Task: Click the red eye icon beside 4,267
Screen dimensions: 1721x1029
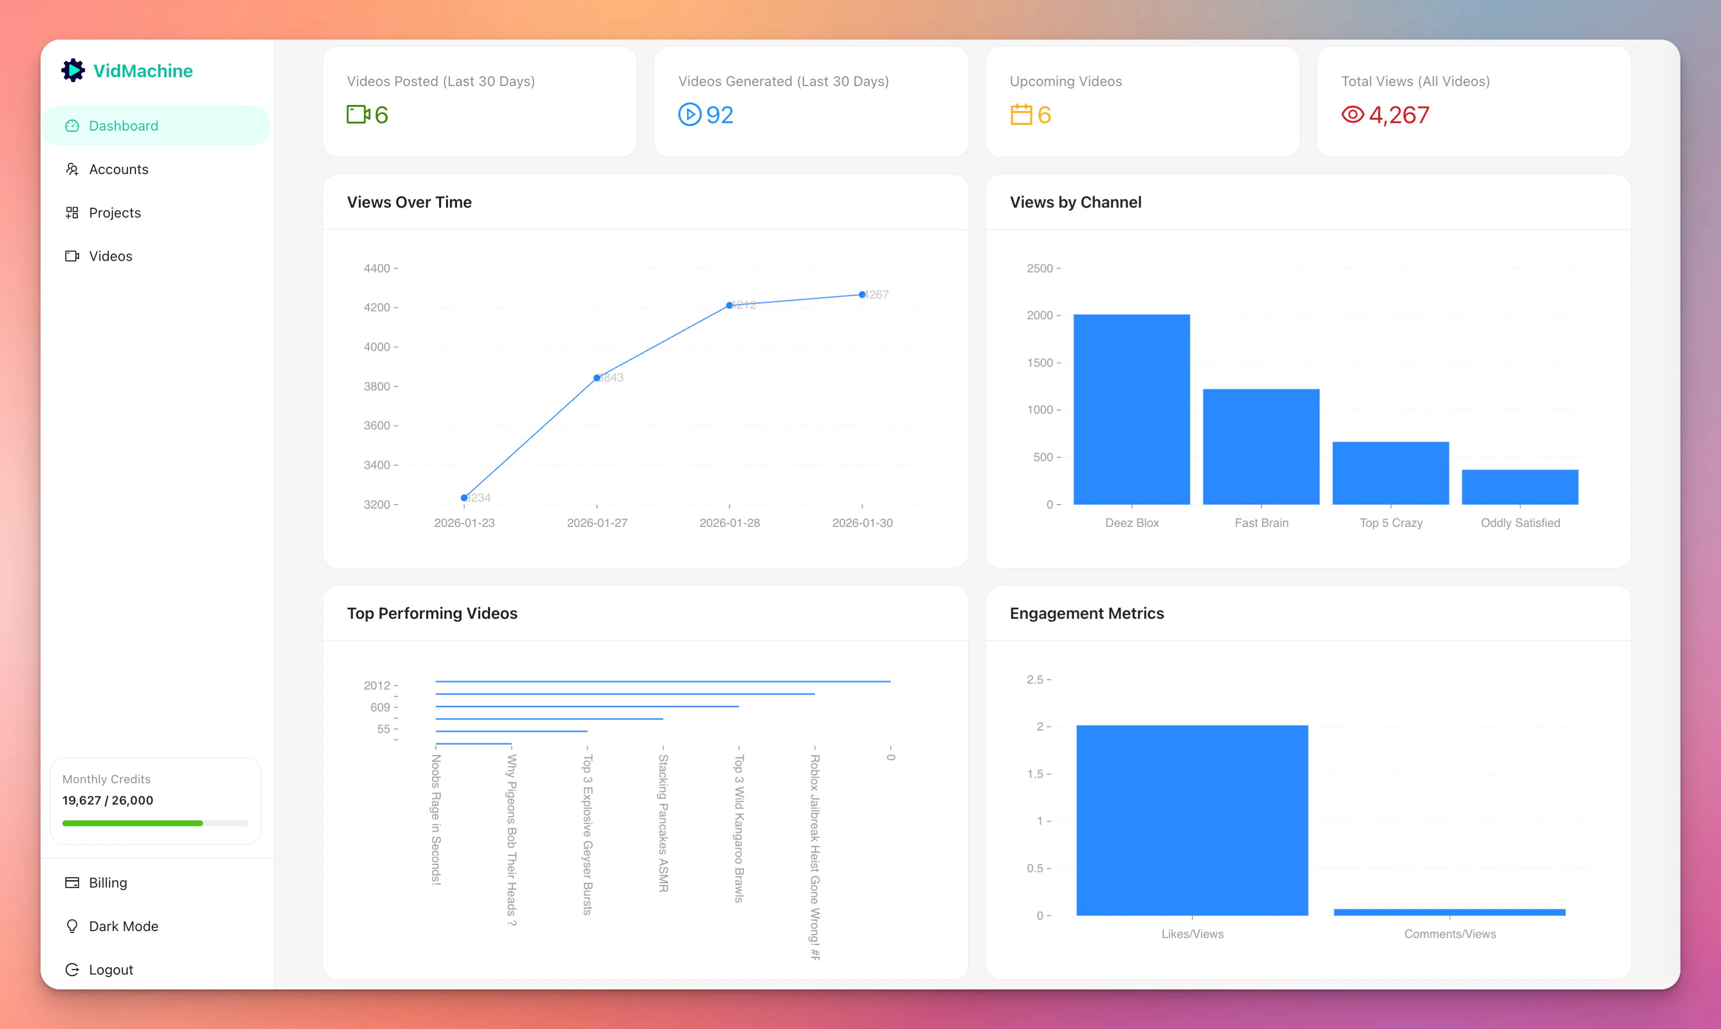Action: coord(1352,114)
